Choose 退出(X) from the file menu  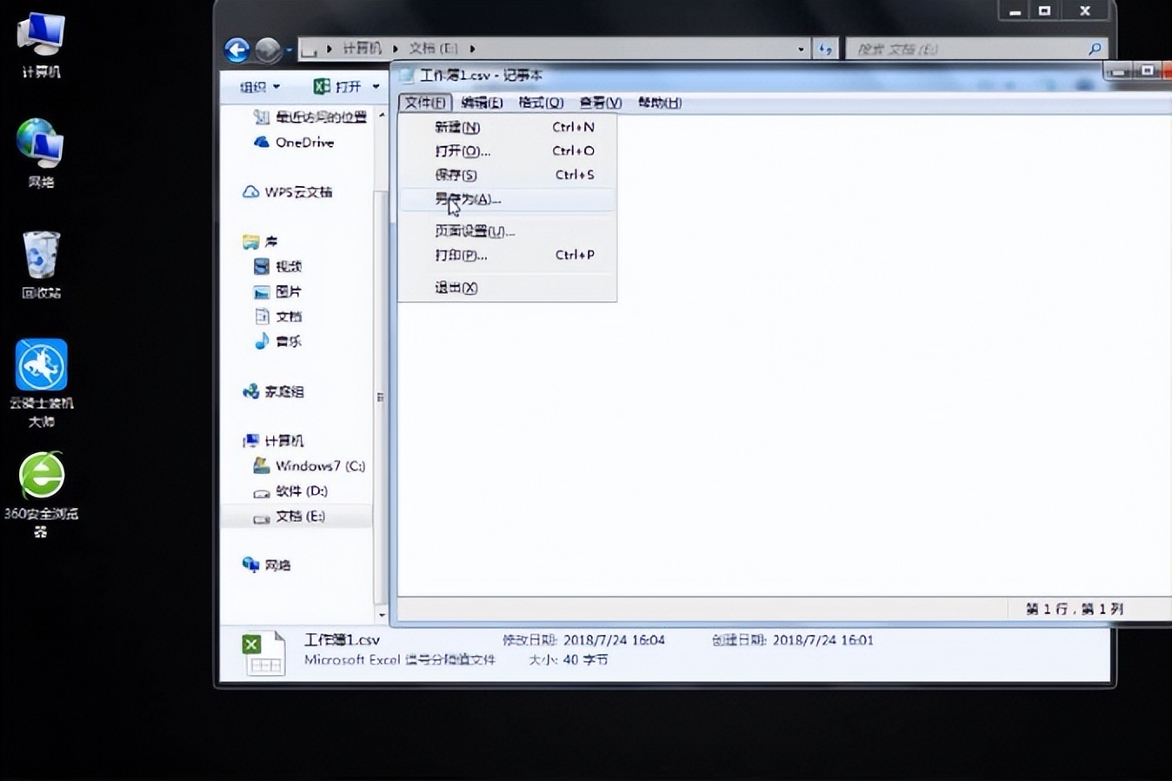point(507,288)
